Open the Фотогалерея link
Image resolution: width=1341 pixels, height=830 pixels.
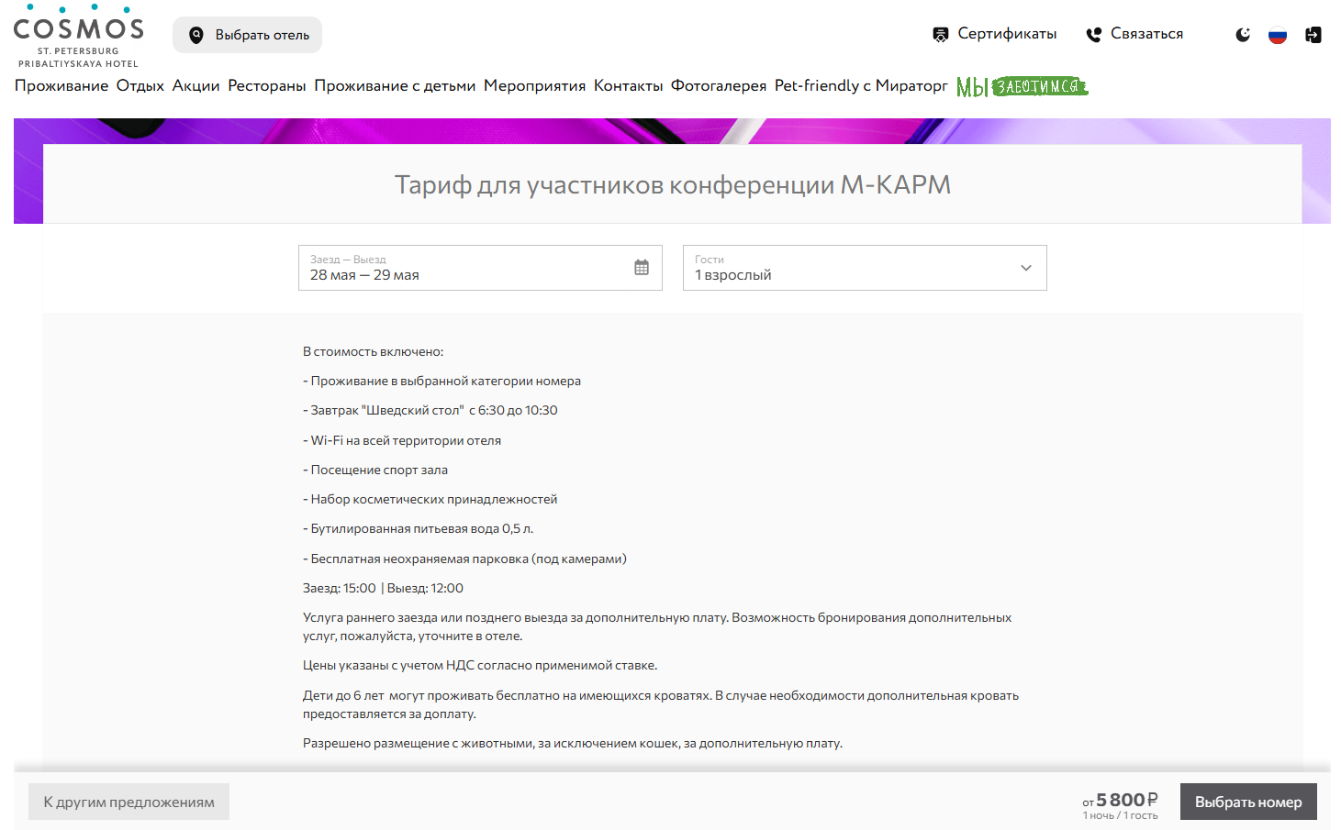click(718, 85)
